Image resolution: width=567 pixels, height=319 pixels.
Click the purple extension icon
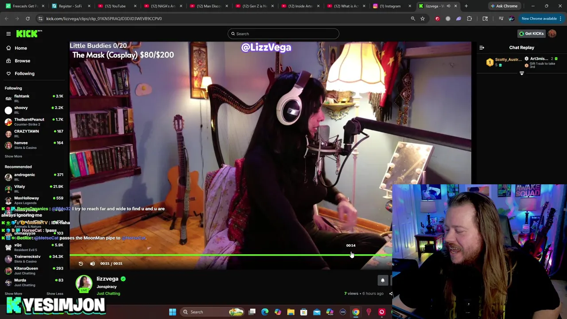(x=458, y=19)
